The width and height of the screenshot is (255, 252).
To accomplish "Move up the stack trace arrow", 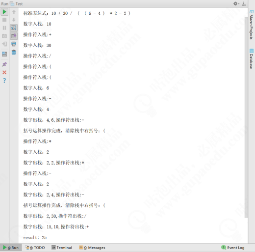I will click(x=14, y=12).
